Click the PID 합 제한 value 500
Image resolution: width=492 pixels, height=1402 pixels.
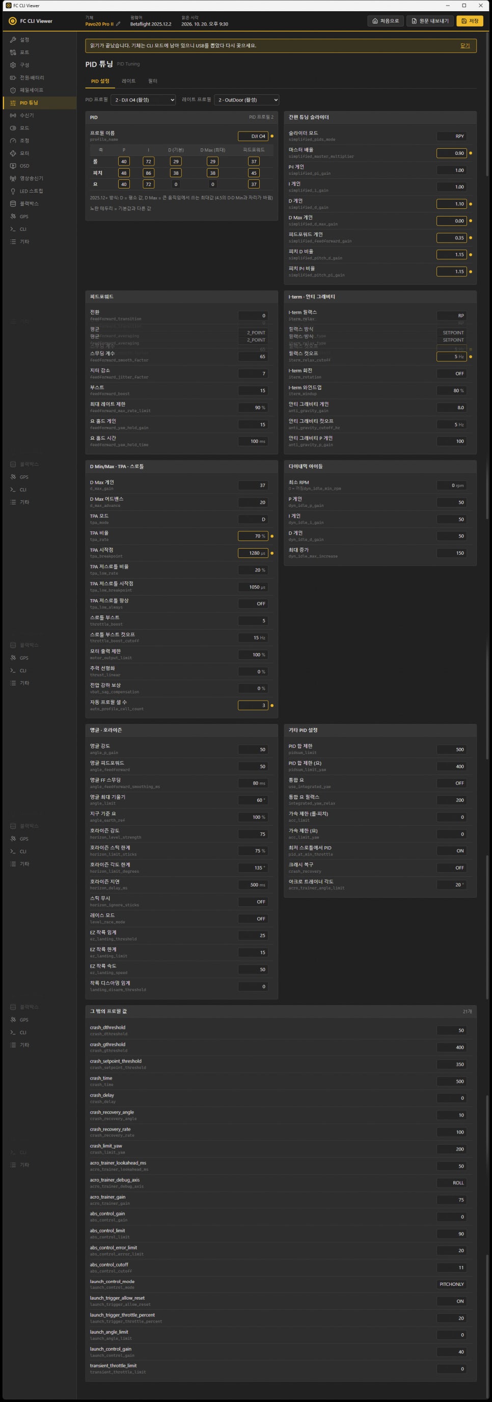point(452,749)
